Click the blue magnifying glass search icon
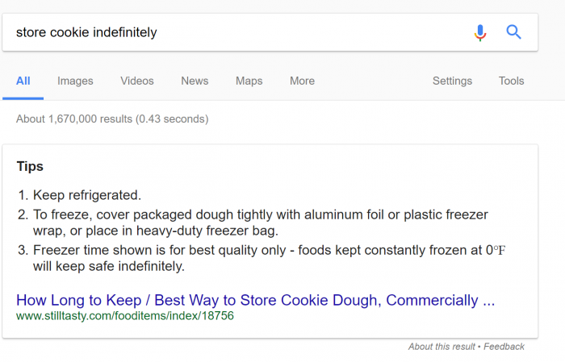This screenshot has width=565, height=362. click(513, 32)
